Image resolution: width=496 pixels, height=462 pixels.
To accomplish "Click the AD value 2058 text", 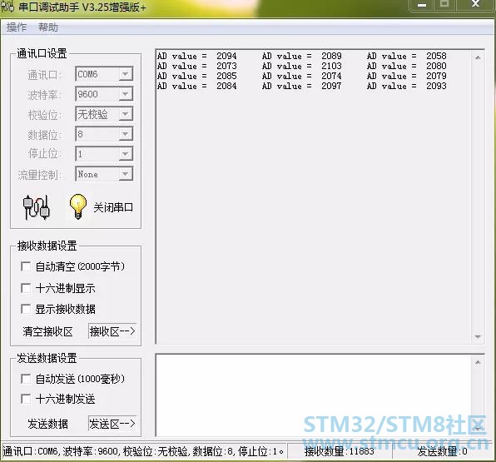I will click(407, 56).
